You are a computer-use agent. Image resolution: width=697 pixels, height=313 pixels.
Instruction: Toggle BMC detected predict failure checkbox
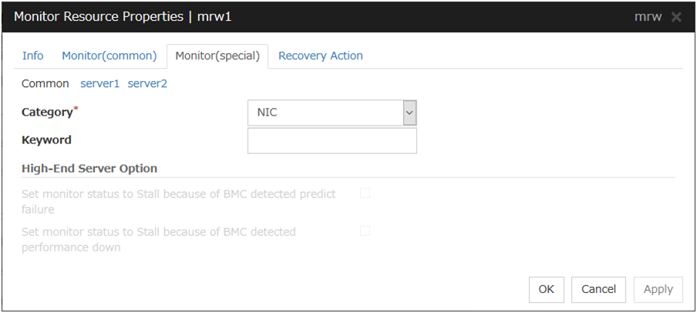pos(365,193)
